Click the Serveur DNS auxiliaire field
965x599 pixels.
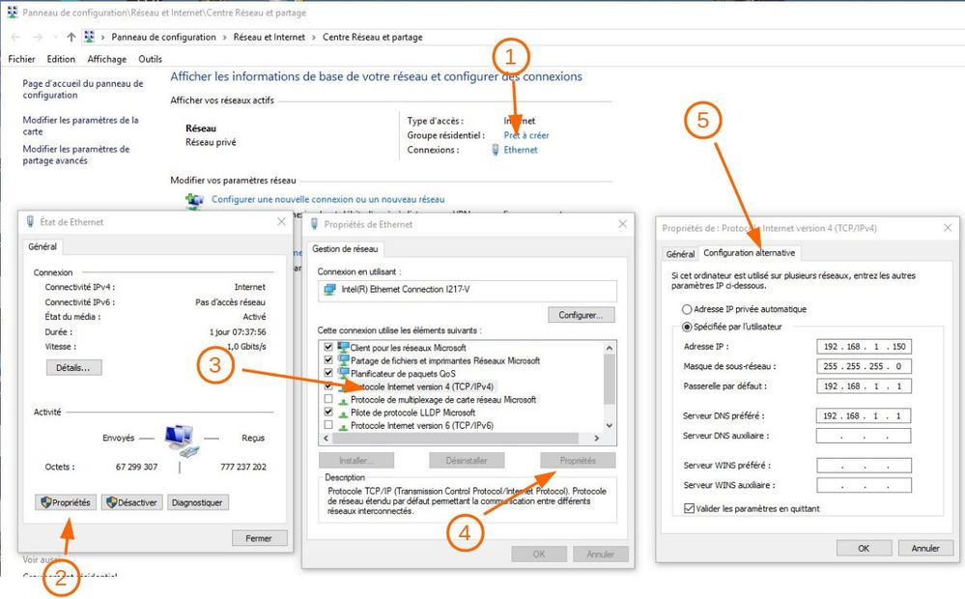864,436
